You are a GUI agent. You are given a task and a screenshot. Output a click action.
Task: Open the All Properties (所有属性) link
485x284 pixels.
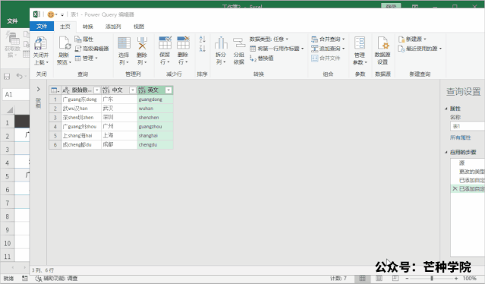pyautogui.click(x=460, y=137)
